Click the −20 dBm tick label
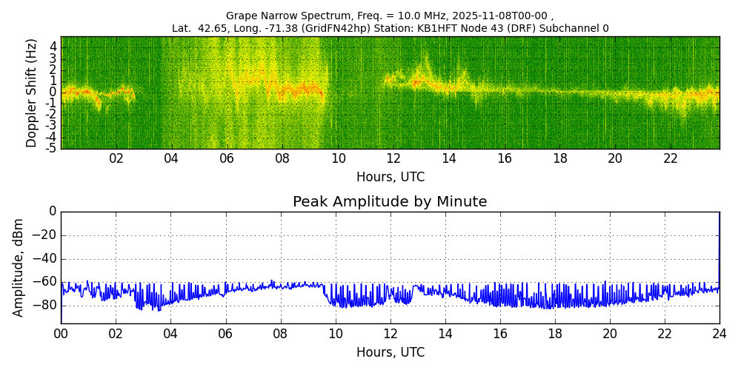The height and width of the screenshot is (370, 741). [x=44, y=235]
